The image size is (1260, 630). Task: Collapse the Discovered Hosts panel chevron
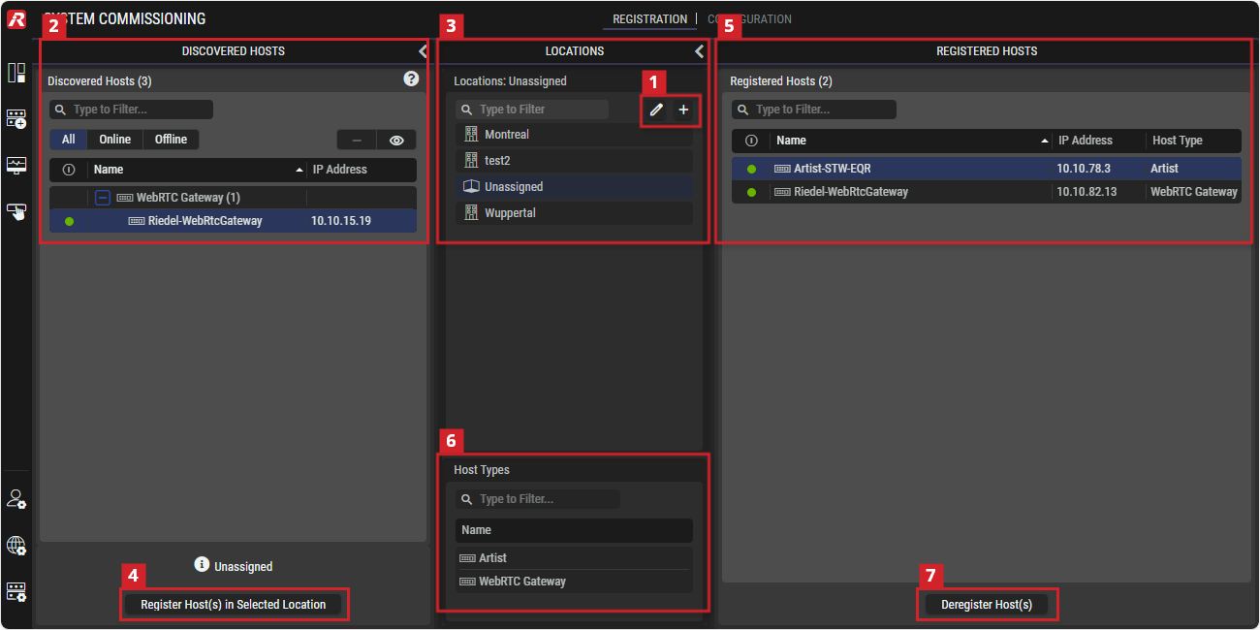(423, 51)
